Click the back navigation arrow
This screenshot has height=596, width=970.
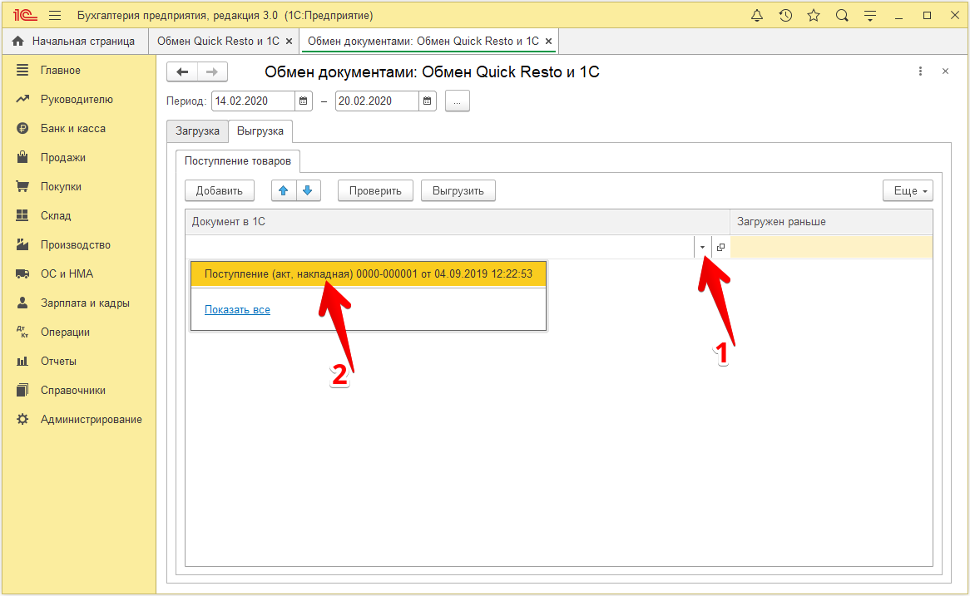pos(182,72)
